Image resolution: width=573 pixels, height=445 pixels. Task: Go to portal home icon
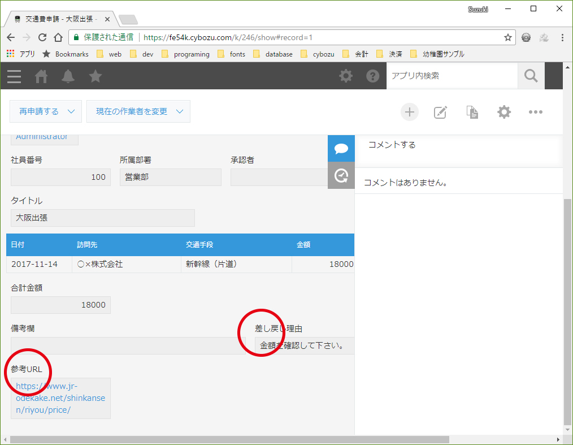41,76
